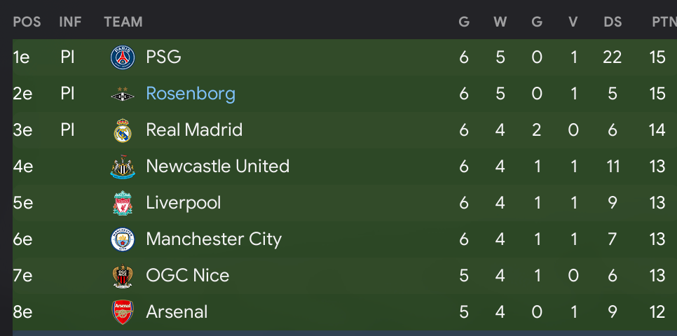This screenshot has width=677, height=336.
Task: Sort by the TEAM column header
Action: point(123,22)
